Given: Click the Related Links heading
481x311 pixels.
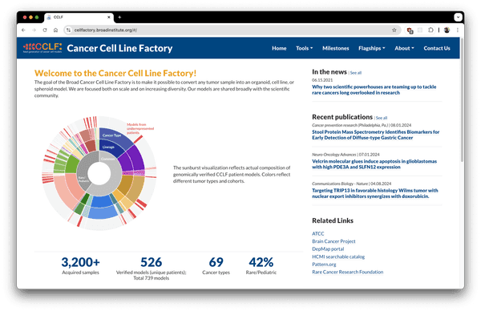Looking at the screenshot, I should (x=333, y=220).
